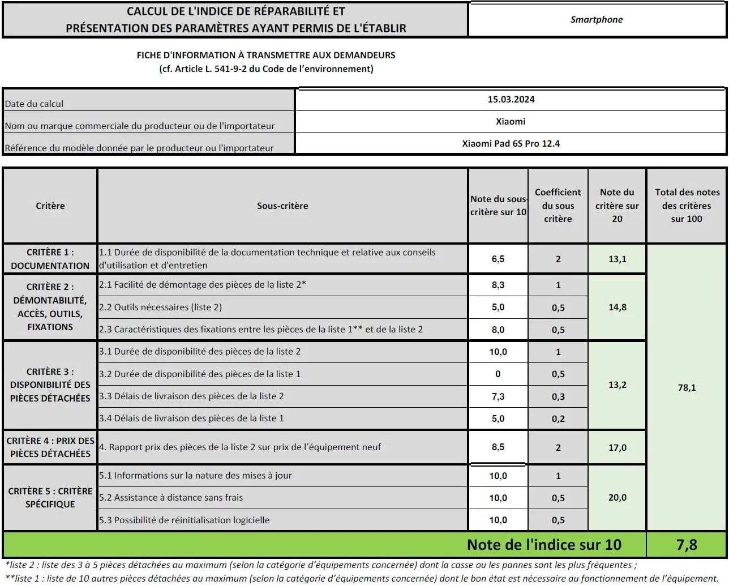Click the 78,1 total score cell
The image size is (729, 585).
[687, 388]
